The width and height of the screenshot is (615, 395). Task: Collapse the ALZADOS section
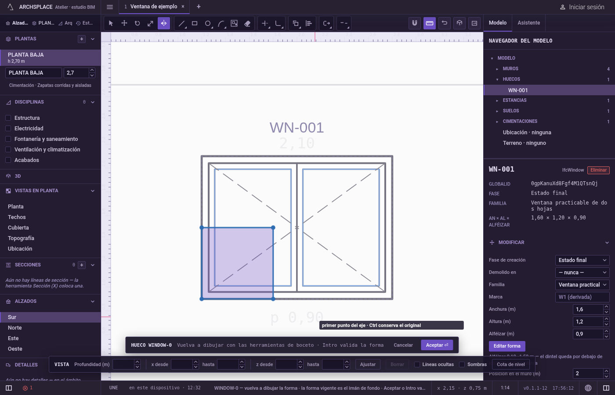tap(93, 302)
